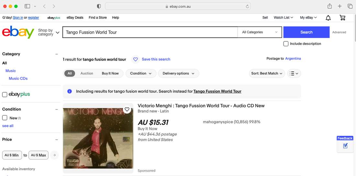The height and width of the screenshot is (176, 356).
Task: Click Save this search
Action: pos(156,59)
